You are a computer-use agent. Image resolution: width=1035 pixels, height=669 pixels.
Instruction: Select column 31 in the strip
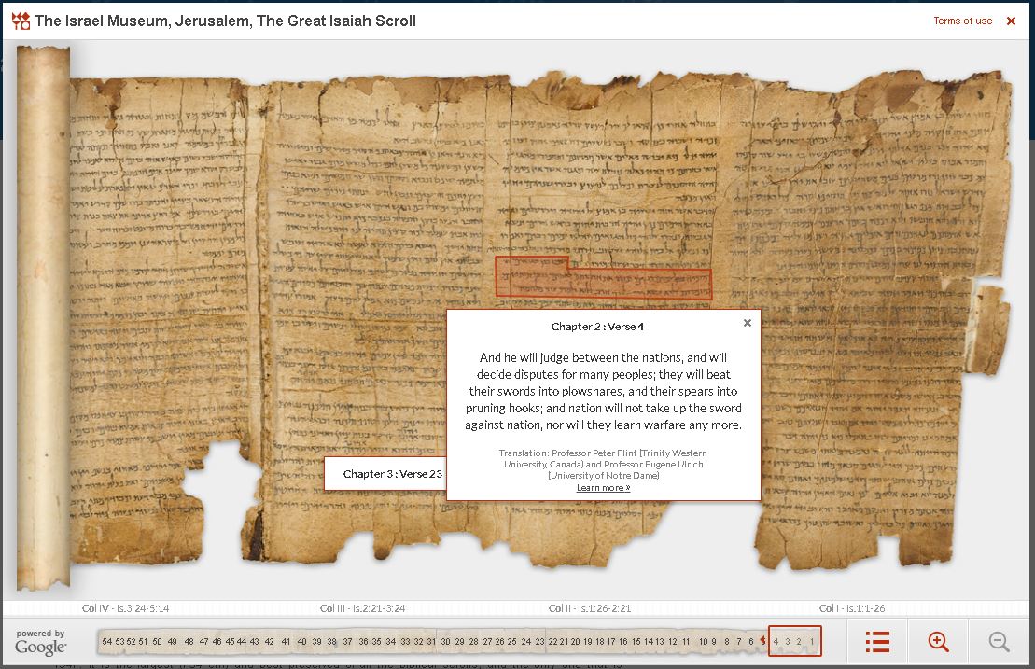click(431, 641)
